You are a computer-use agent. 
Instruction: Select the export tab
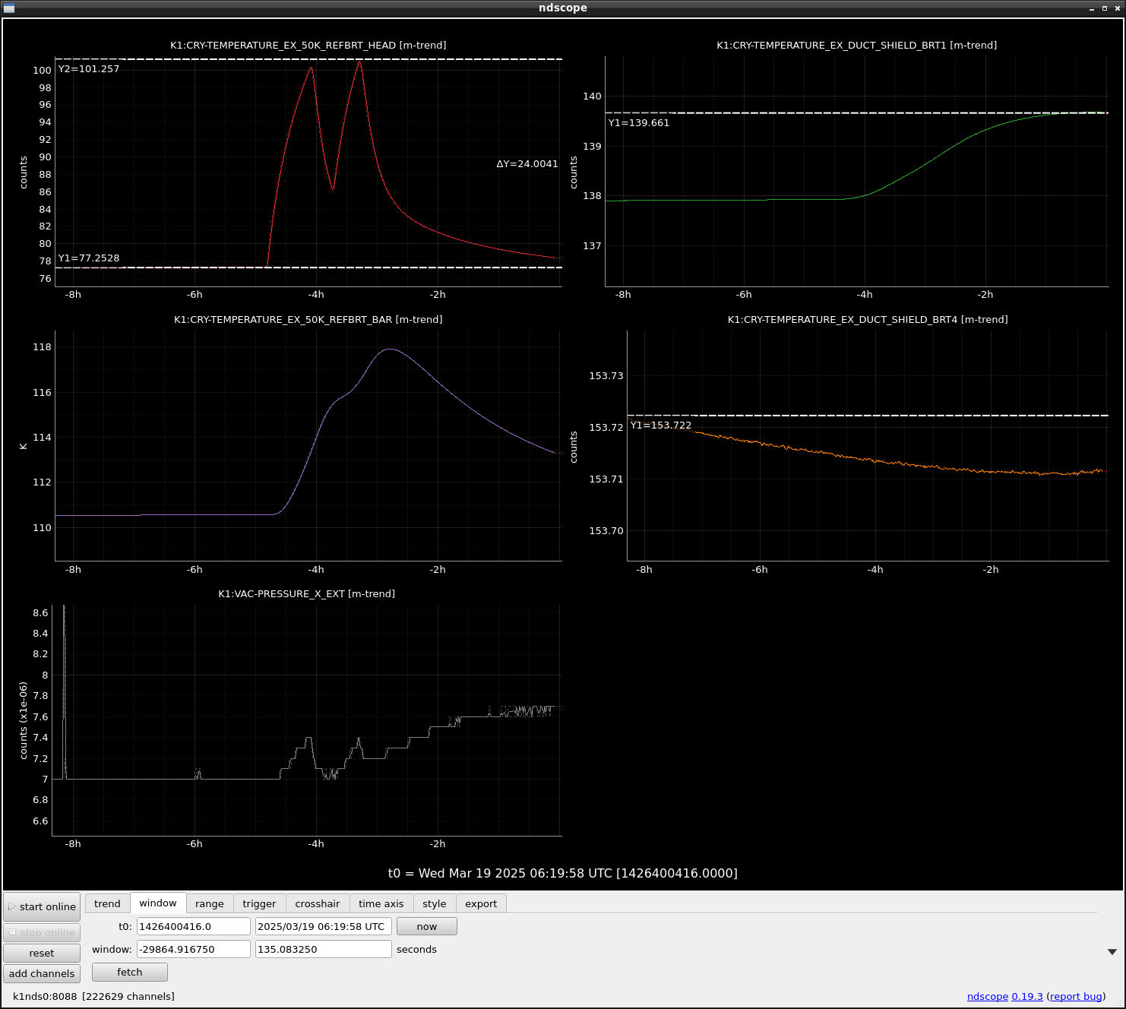click(481, 903)
